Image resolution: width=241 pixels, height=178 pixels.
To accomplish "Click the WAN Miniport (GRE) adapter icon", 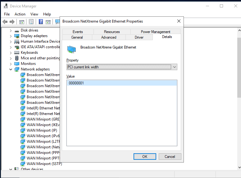I will (23, 119).
